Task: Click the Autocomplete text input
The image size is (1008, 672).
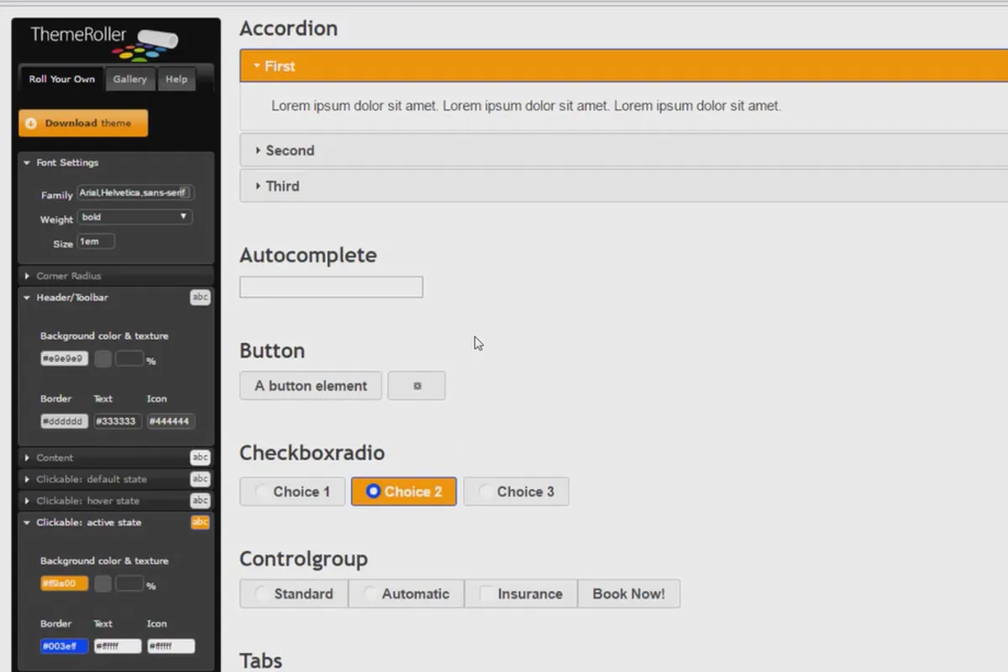Action: click(331, 287)
